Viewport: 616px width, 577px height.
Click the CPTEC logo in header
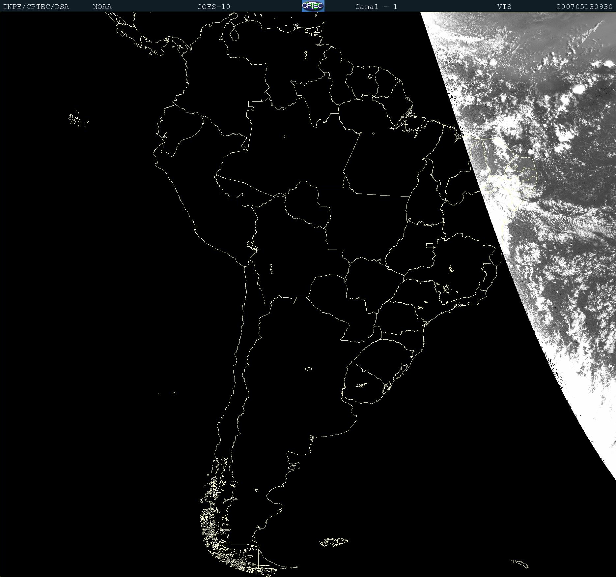click(313, 6)
